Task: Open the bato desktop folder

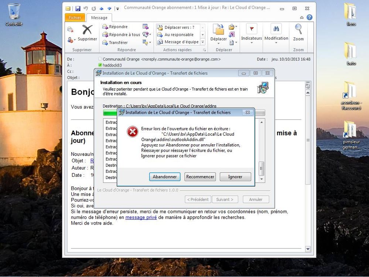Action: 351,53
